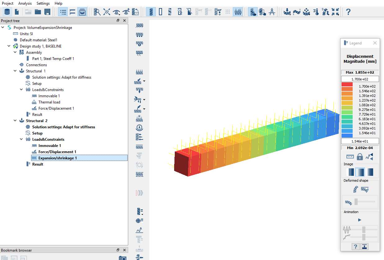
Task: Toggle the deformed shape display icon
Action: pyautogui.click(x=355, y=189)
